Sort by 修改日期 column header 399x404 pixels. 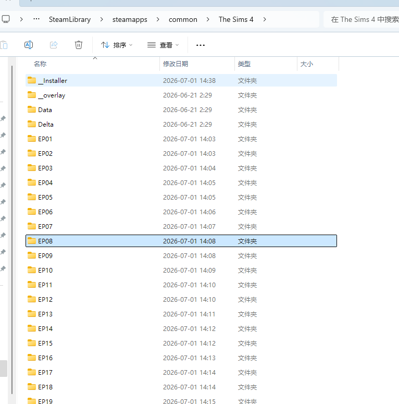coord(197,64)
